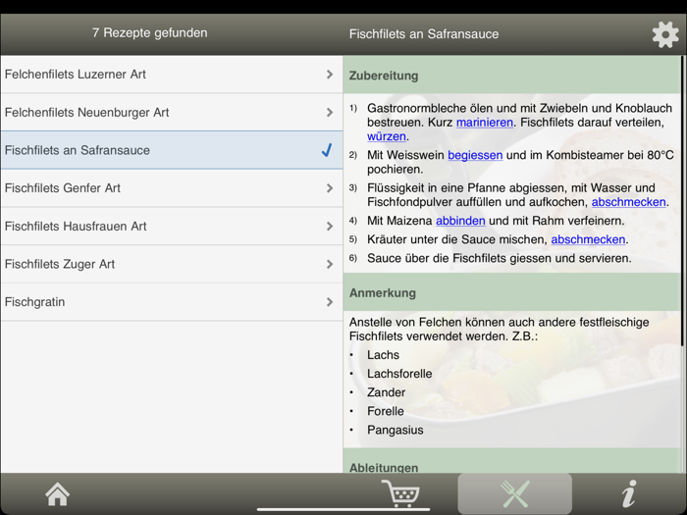This screenshot has height=515, width=687.
Task: Click the Ableitungen section header
Action: [x=511, y=462]
